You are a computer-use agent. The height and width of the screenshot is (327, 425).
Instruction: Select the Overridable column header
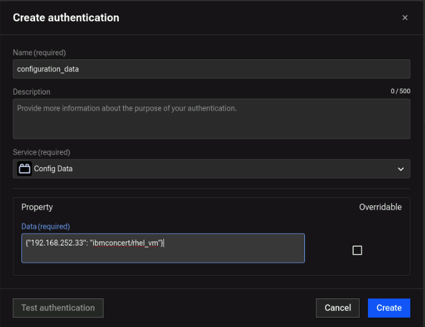click(x=380, y=207)
